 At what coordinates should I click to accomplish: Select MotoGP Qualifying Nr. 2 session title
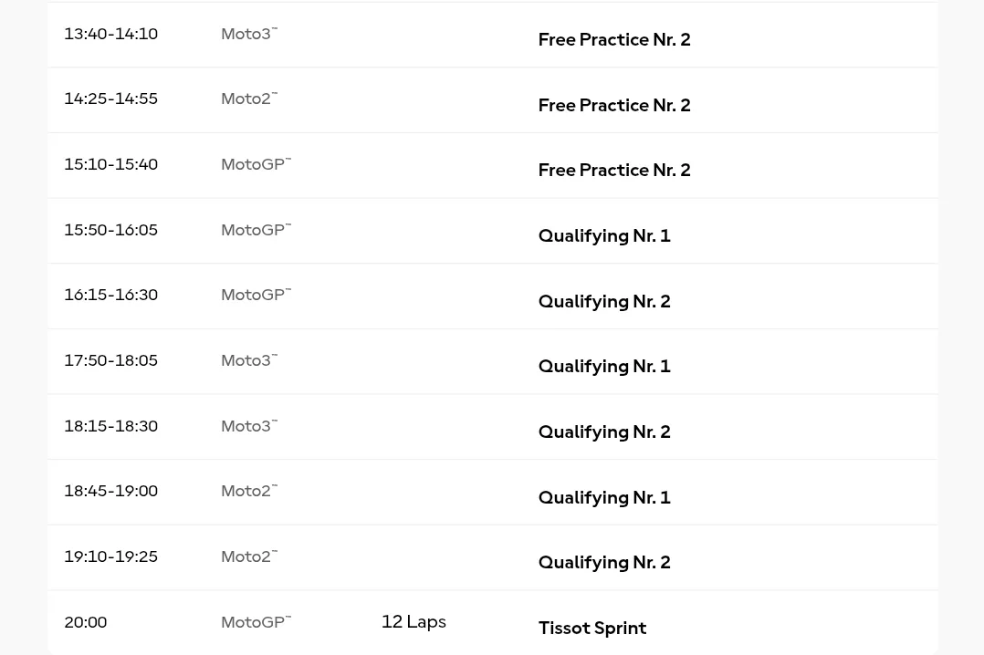pyautogui.click(x=603, y=302)
